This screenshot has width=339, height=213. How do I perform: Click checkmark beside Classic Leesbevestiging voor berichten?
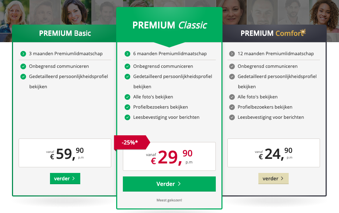click(x=127, y=117)
